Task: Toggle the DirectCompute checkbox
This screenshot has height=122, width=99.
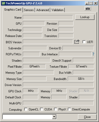Action: click(x=69, y=109)
